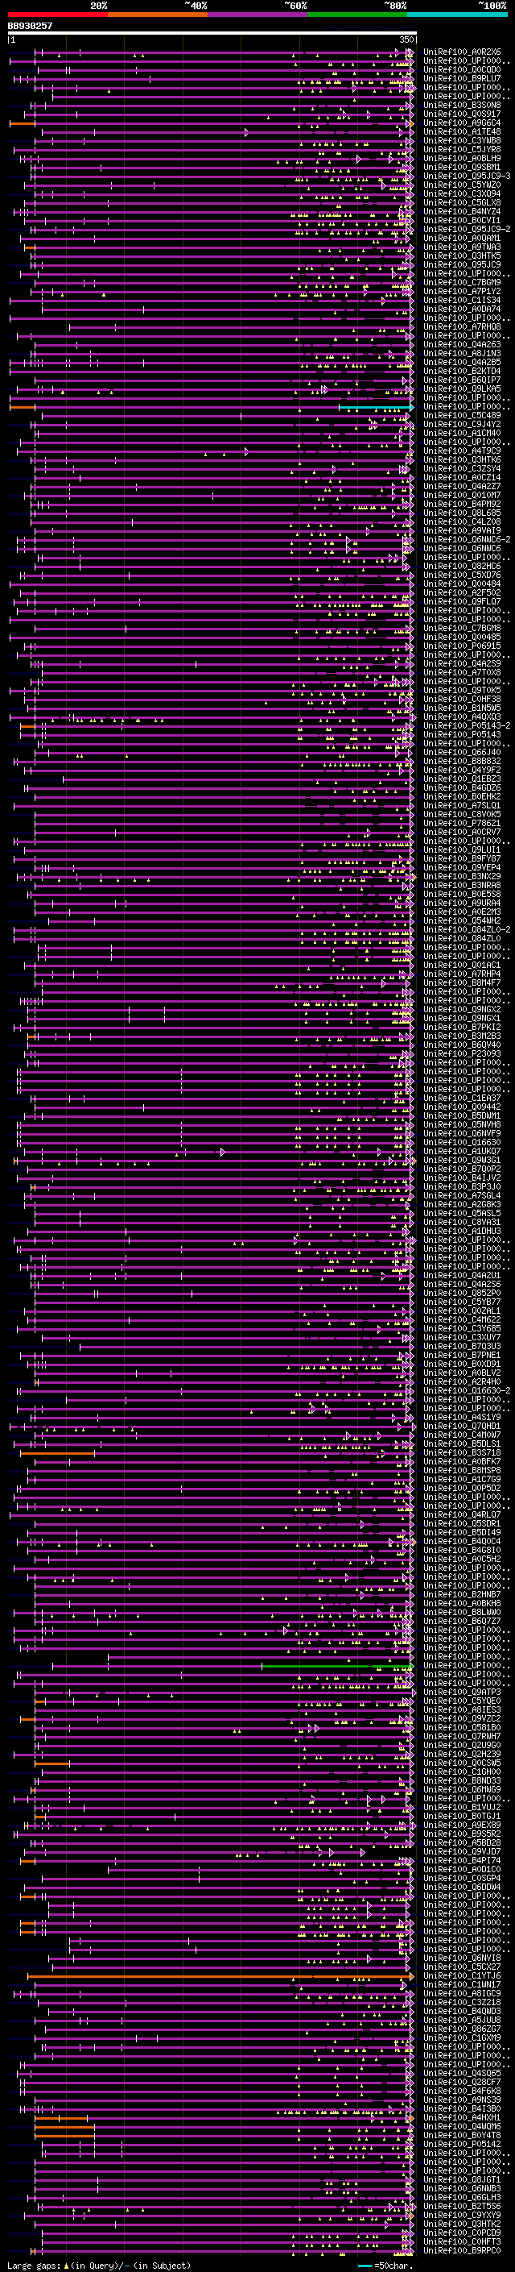
Task: Click the purple ~60% identity legend bar
Action: tap(258, 15)
